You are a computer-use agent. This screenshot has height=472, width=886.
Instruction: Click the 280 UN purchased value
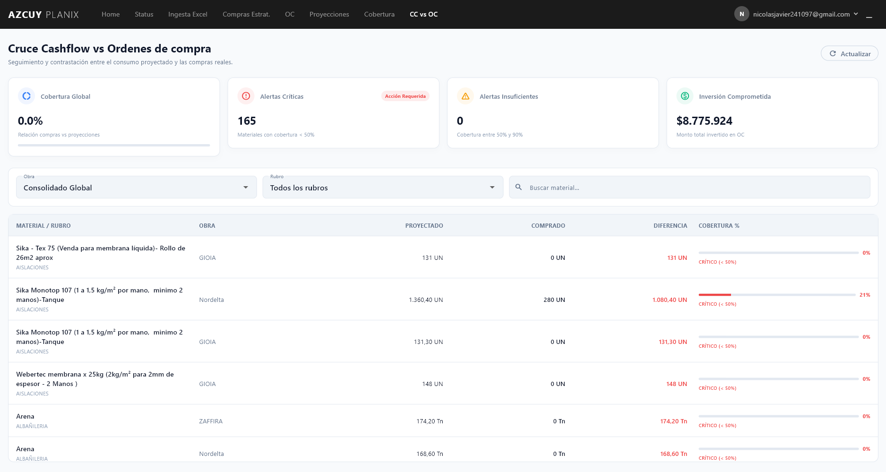click(554, 300)
